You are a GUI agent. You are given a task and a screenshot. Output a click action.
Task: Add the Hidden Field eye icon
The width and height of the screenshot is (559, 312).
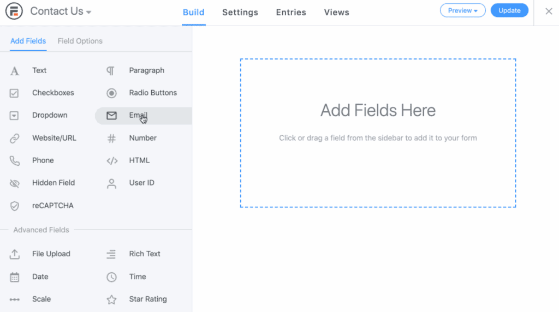[x=15, y=183]
